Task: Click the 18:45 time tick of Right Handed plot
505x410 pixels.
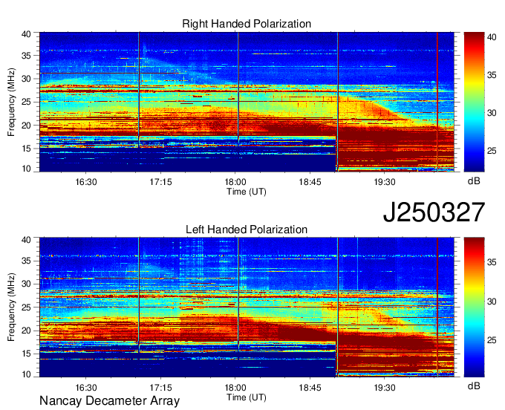Action: 310,182
